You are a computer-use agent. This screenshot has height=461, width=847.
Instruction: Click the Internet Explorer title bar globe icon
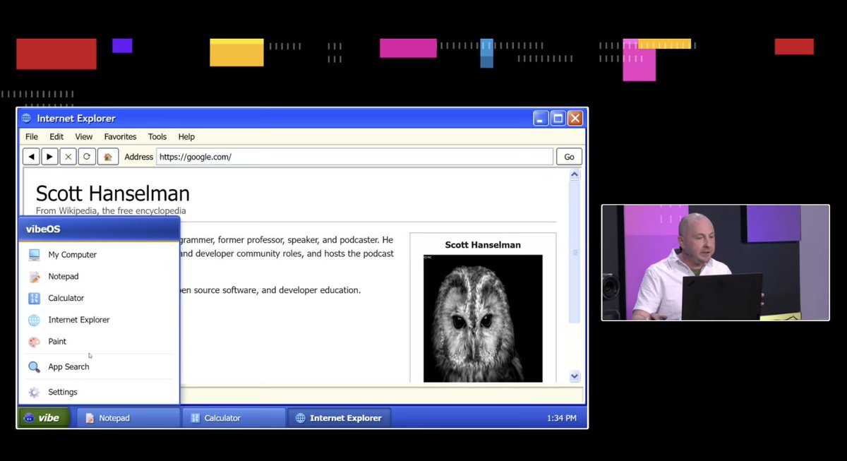(x=27, y=118)
